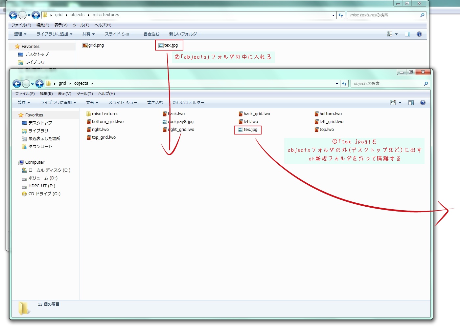Screen dimensions: 460x328
Task: Open ヘルプ(H) menu in objects window
Action: point(106,94)
